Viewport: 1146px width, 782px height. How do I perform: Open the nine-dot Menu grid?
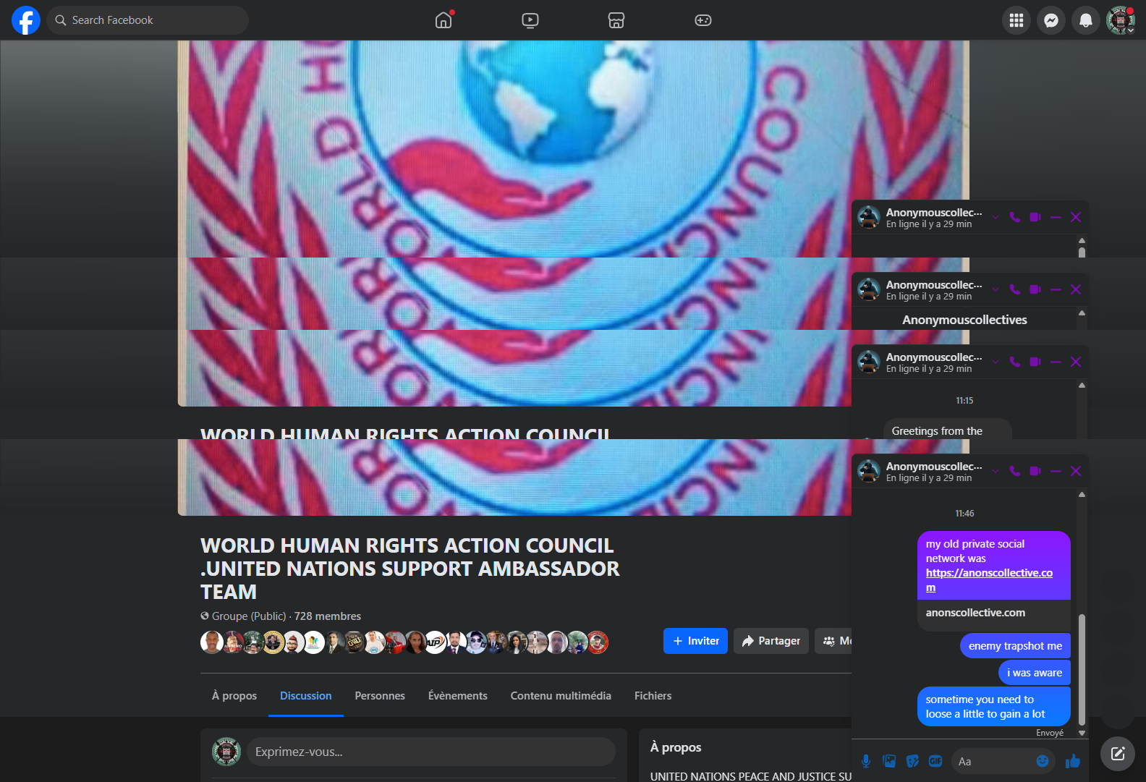point(1016,20)
